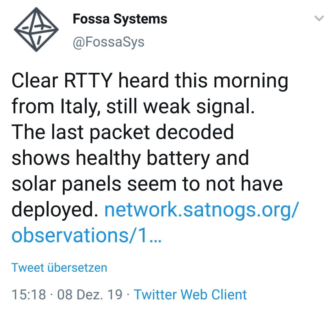Screen dimensions: 335x314
Task: Click the word 'Clear' starting the tweet
Action: click(x=35, y=81)
